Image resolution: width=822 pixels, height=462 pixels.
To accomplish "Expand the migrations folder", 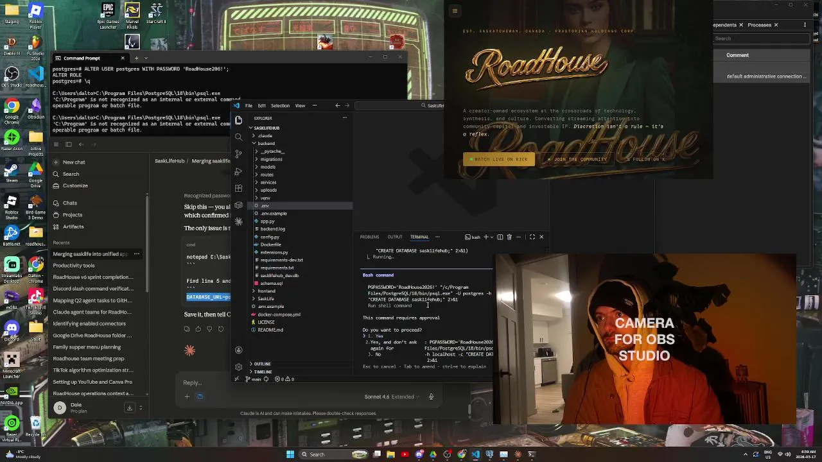I will [x=270, y=159].
